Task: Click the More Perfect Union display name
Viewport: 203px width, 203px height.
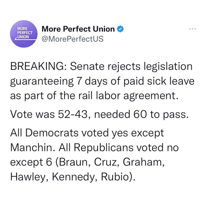Action: pyautogui.click(x=78, y=29)
